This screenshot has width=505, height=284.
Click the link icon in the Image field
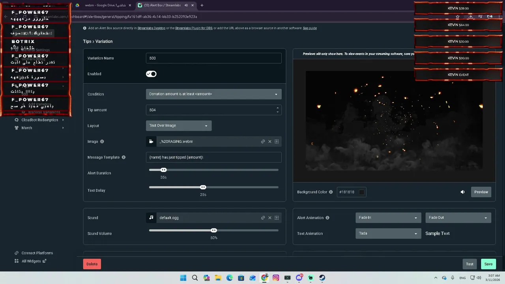click(263, 142)
